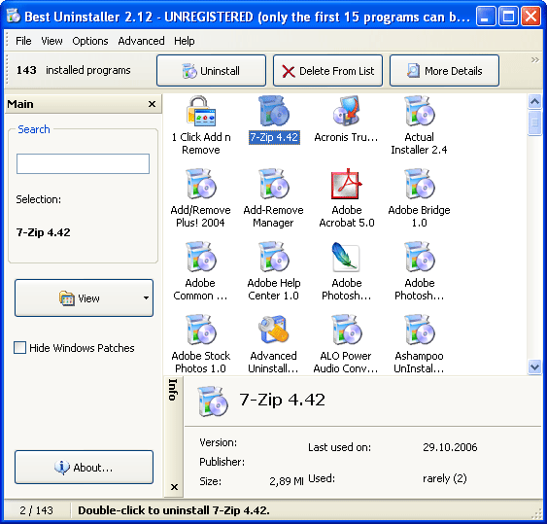Select the 7-Zip 4.42 program icon
This screenshot has width=547, height=524.
[274, 112]
